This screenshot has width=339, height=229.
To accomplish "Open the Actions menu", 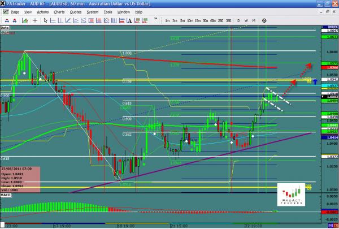I will pyautogui.click(x=42, y=11).
